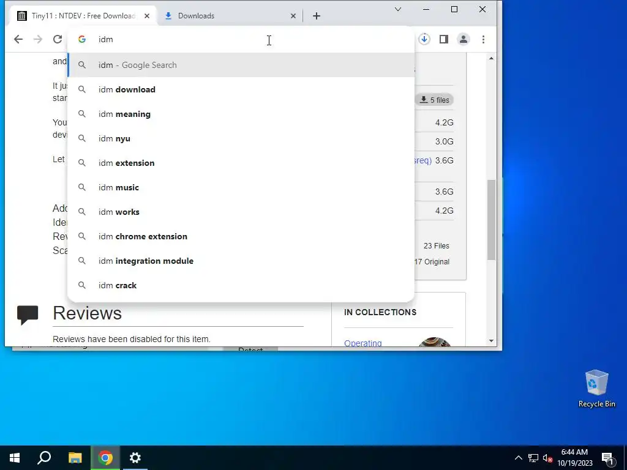This screenshot has height=470, width=627.
Task: Open Chrome downloads toolbar icon
Action: [x=424, y=39]
